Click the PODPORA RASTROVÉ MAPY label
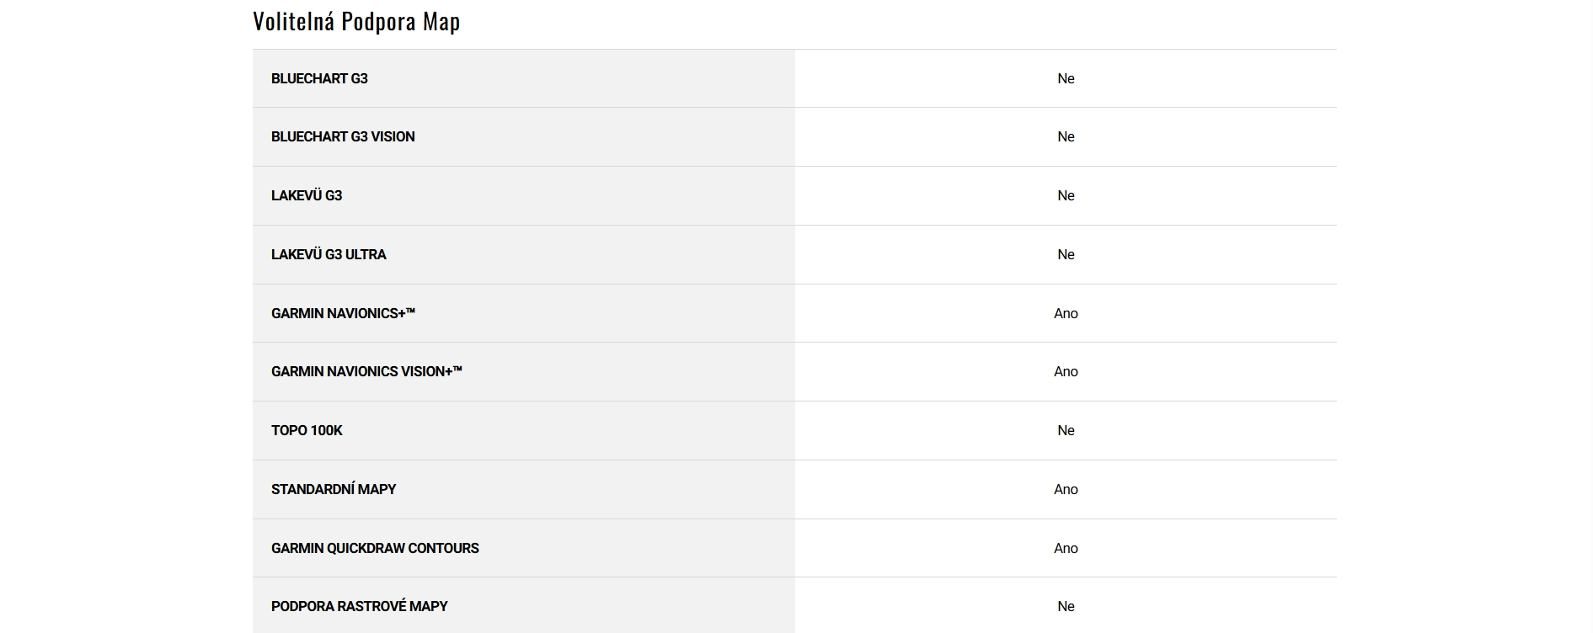 tap(359, 606)
